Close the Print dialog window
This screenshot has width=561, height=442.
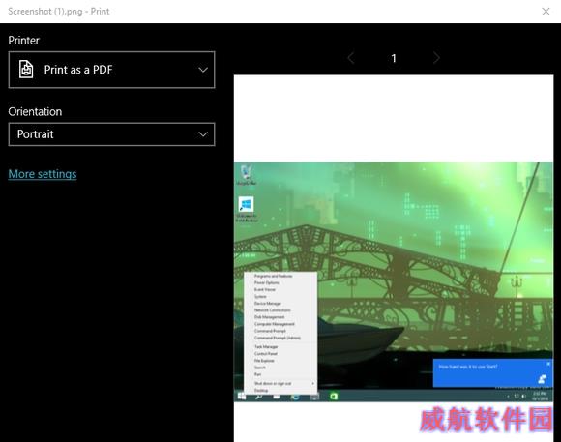pyautogui.click(x=546, y=12)
